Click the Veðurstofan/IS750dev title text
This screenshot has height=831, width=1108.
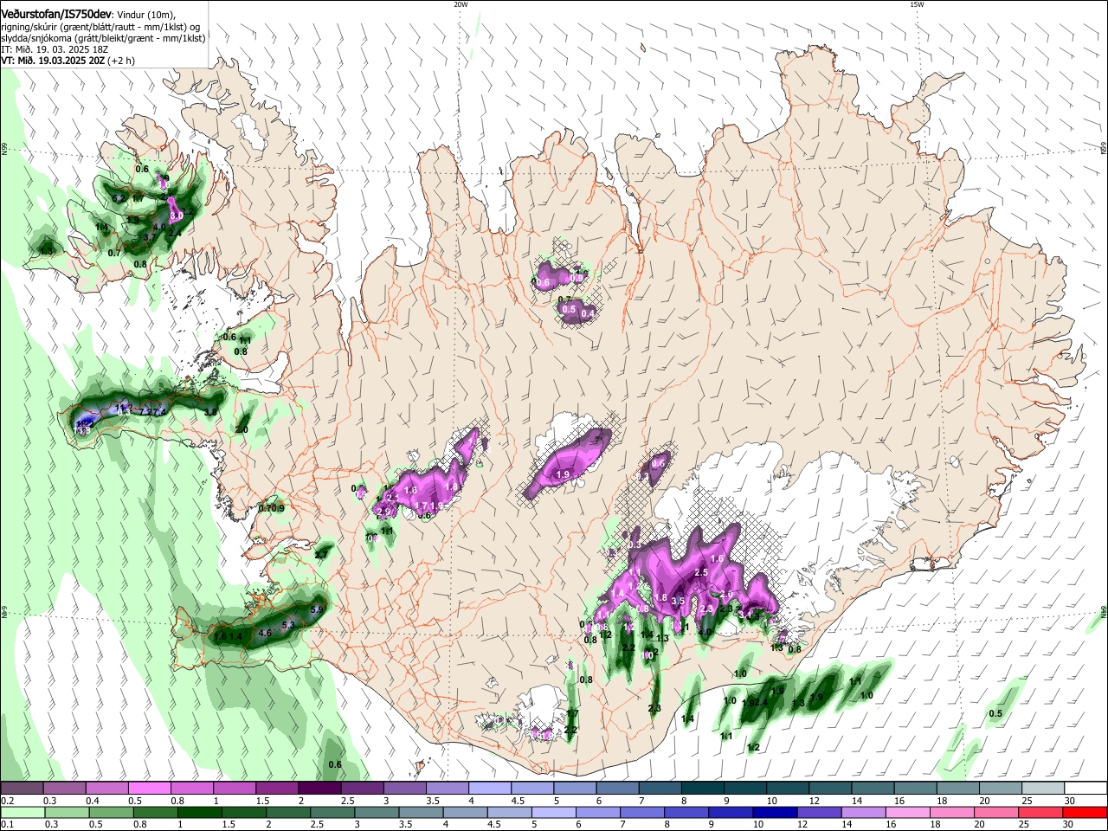coord(55,14)
